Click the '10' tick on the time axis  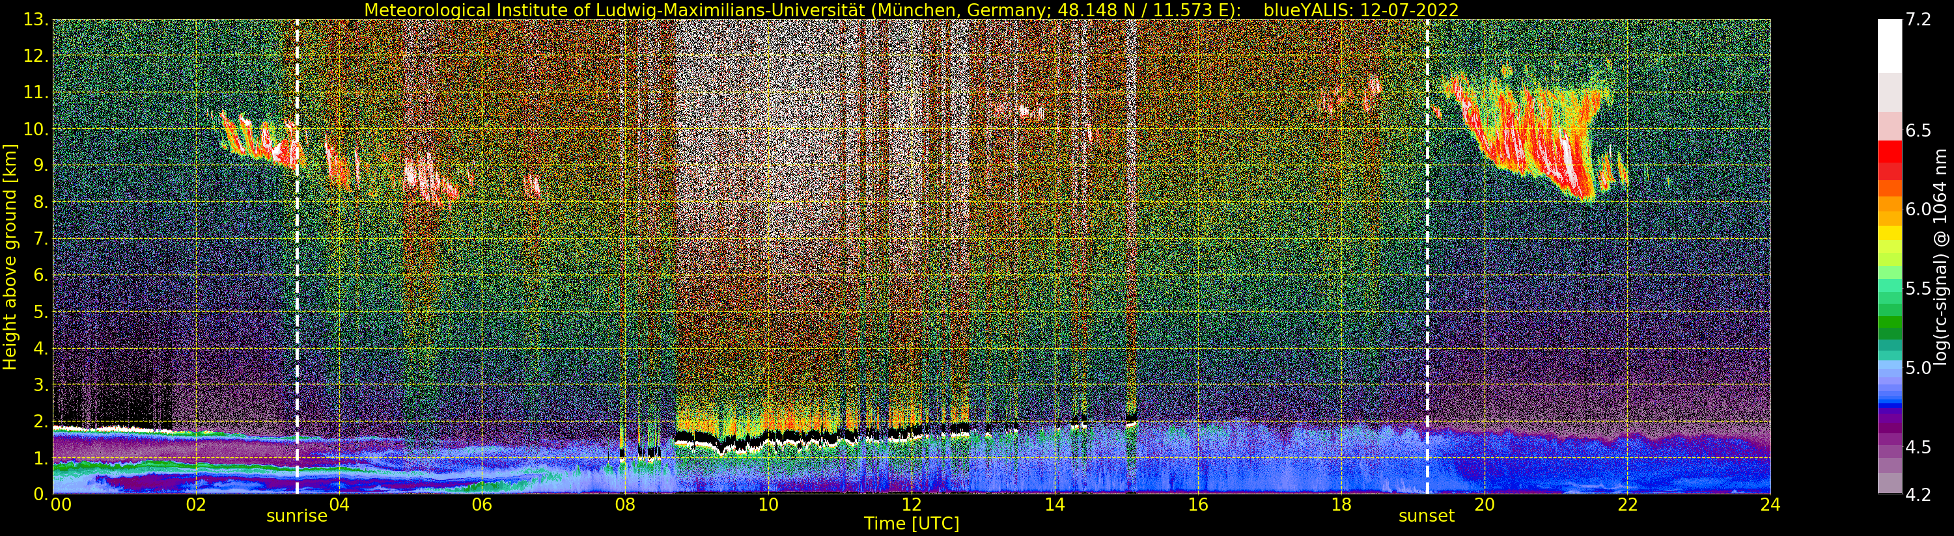point(768,505)
